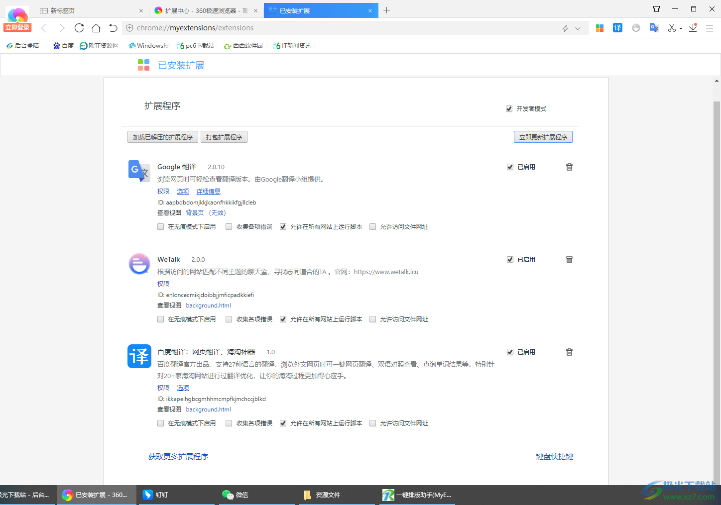Delete the Google 翻译 extension with trash icon
The image size is (721, 505).
569,167
